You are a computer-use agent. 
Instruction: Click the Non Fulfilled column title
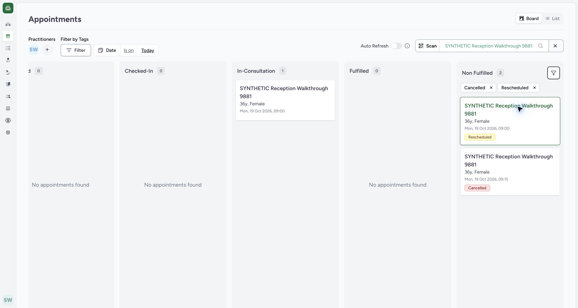coord(477,73)
